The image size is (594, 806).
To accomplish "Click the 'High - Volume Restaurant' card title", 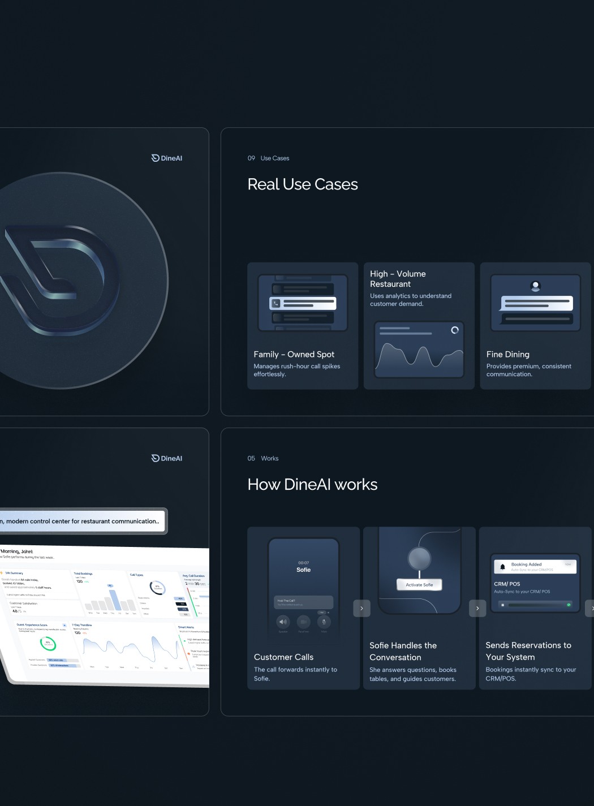I will pyautogui.click(x=398, y=279).
